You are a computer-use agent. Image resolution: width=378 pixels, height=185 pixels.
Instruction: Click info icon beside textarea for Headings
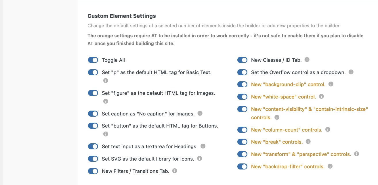[x=203, y=146]
